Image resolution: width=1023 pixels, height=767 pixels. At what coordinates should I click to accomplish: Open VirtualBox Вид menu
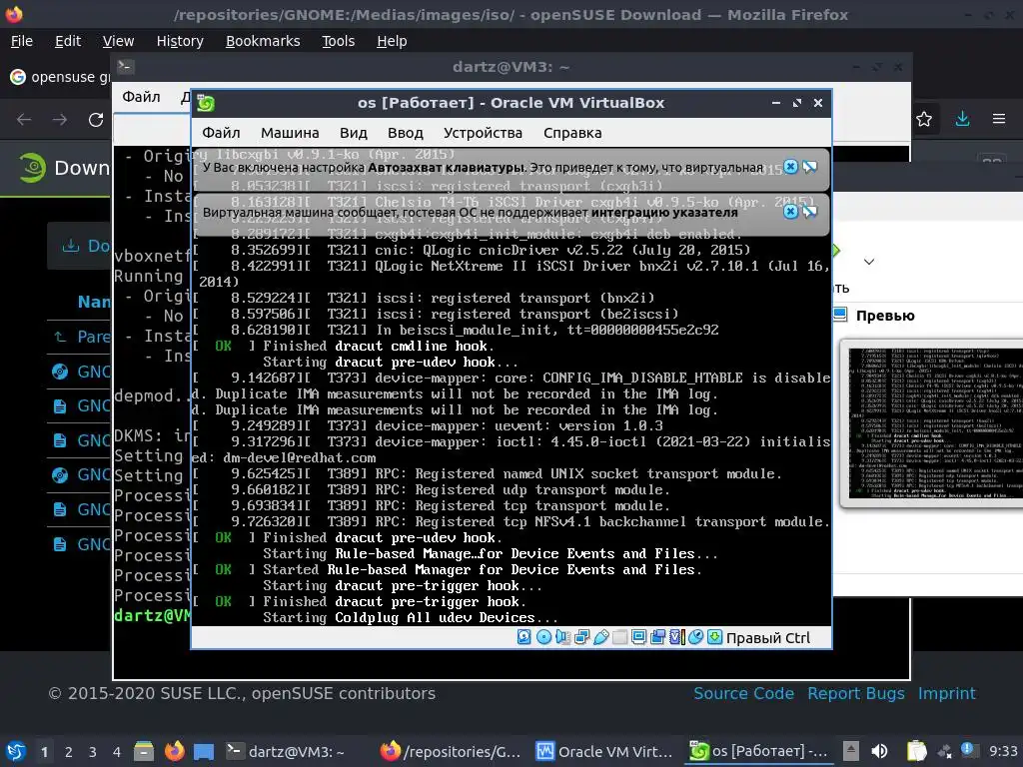click(x=353, y=133)
